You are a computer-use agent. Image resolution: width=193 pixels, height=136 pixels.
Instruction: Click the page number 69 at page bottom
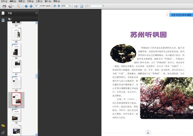coord(148,133)
